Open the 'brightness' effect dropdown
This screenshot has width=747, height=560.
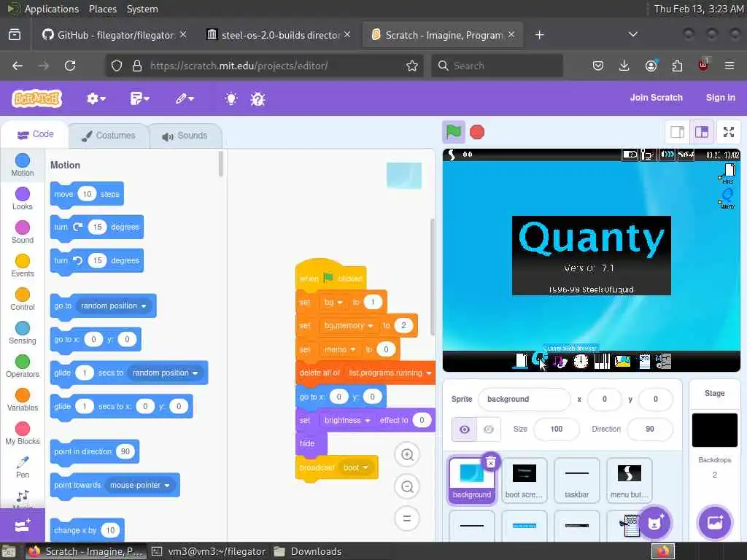click(347, 421)
